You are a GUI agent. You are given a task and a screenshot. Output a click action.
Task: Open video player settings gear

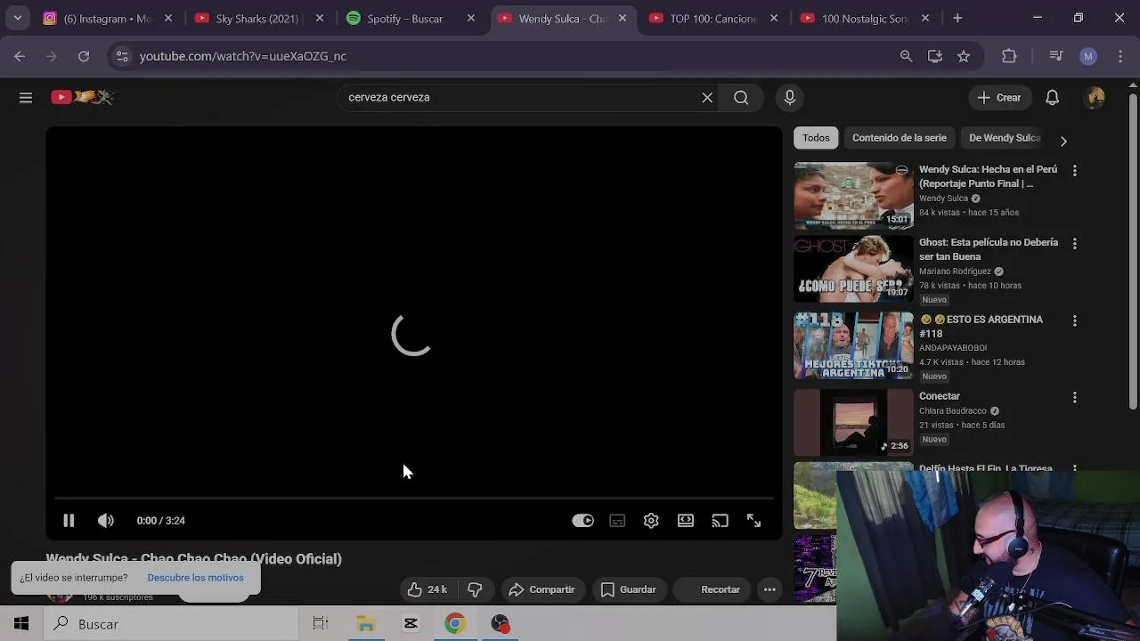tap(651, 521)
